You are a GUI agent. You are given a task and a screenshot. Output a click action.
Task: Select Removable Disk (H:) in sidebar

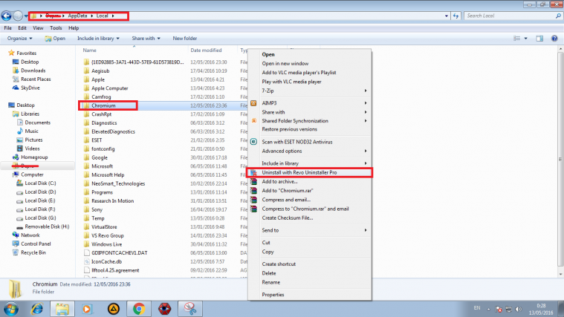pos(47,226)
